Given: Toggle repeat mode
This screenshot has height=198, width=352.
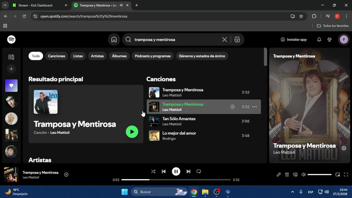Looking at the screenshot, I should (x=199, y=171).
